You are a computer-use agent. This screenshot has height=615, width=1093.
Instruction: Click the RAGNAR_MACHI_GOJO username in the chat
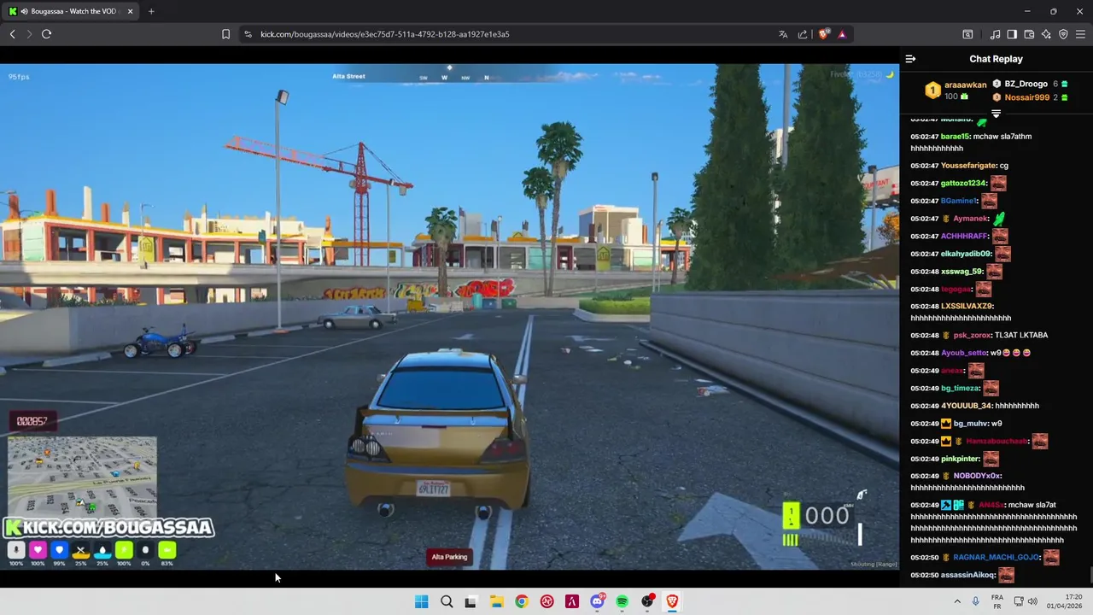tap(996, 558)
